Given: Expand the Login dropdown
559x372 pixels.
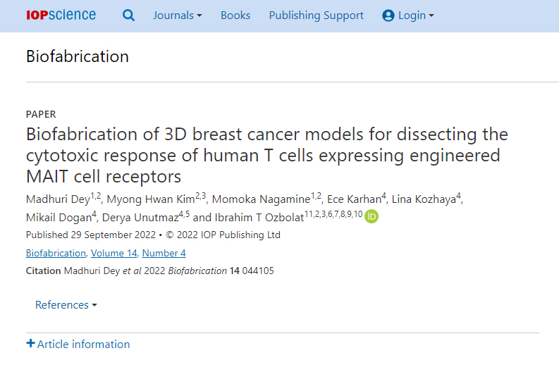Looking at the screenshot, I should [x=408, y=15].
